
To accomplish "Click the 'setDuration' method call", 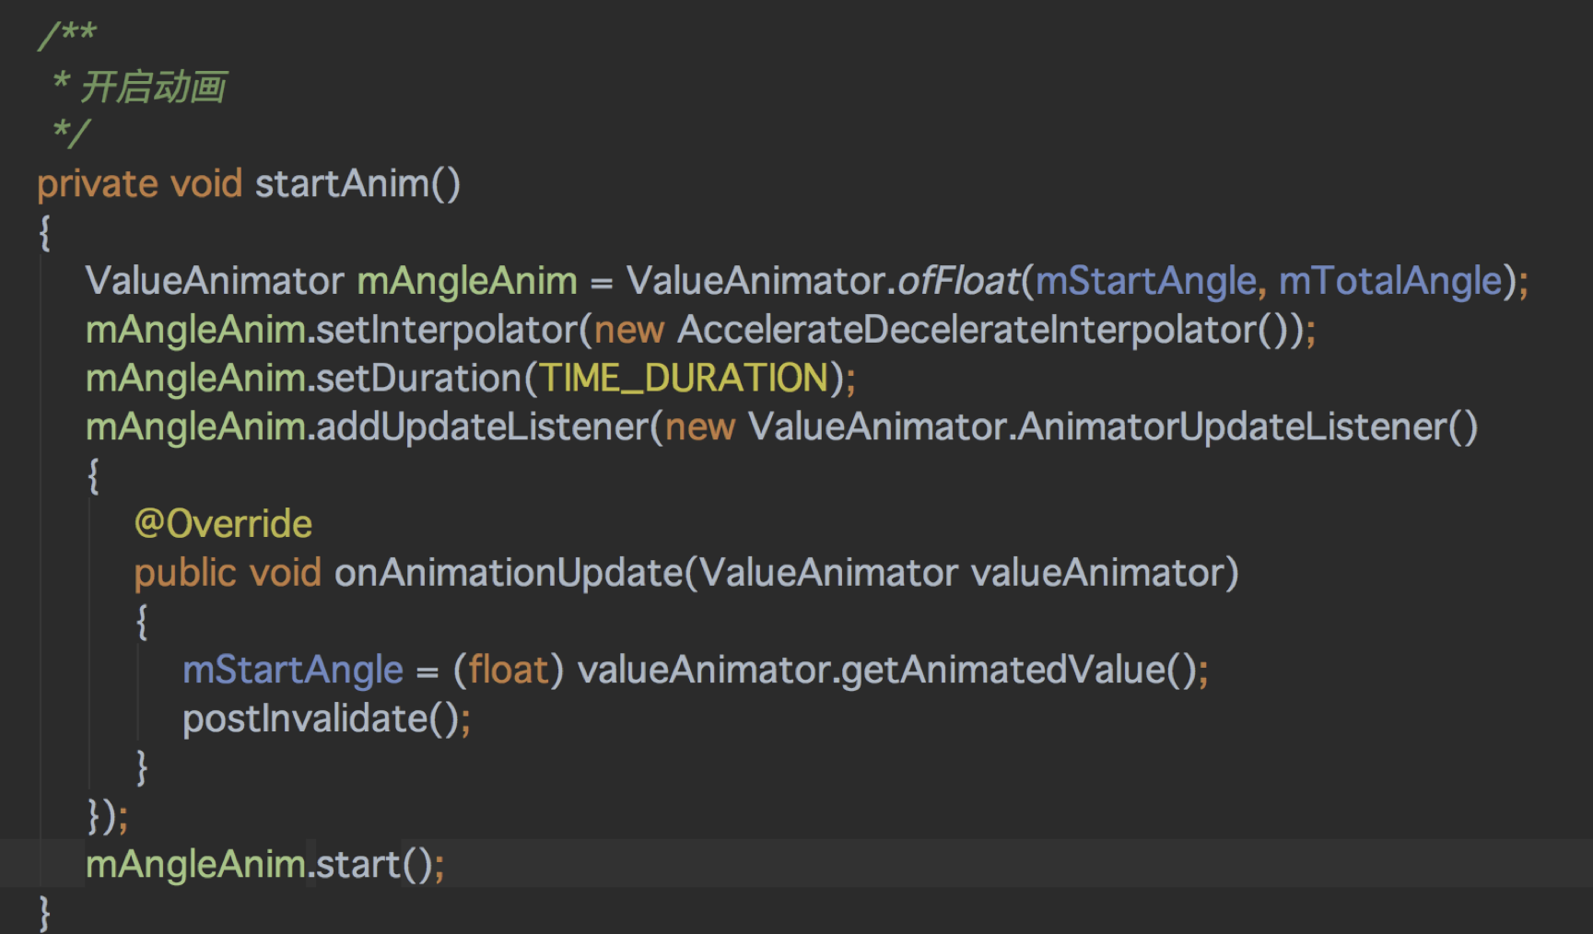I will pyautogui.click(x=420, y=378).
